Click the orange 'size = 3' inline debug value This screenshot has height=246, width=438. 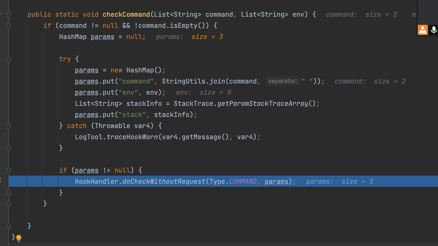tap(207, 37)
